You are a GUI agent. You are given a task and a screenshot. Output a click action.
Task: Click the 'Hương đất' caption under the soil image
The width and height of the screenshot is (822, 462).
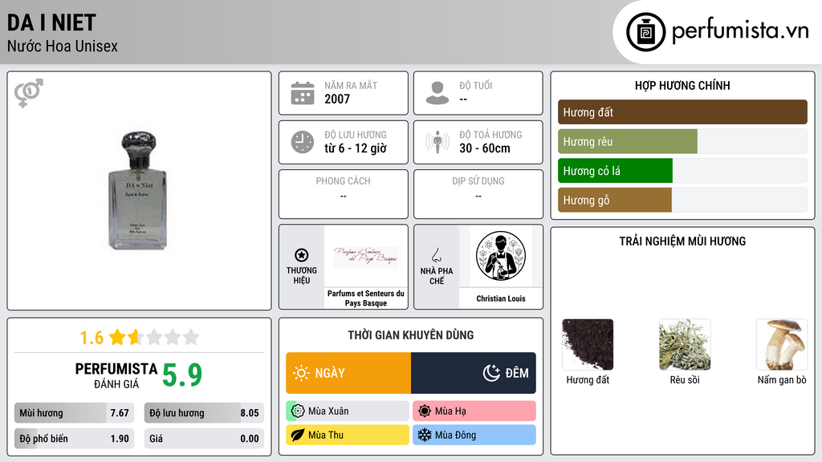pyautogui.click(x=588, y=379)
